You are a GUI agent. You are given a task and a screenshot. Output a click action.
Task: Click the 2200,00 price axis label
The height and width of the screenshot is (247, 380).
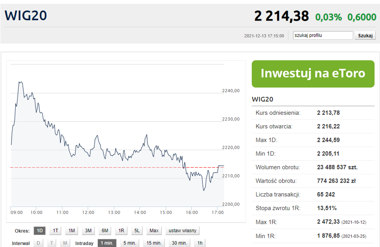pyautogui.click(x=231, y=204)
